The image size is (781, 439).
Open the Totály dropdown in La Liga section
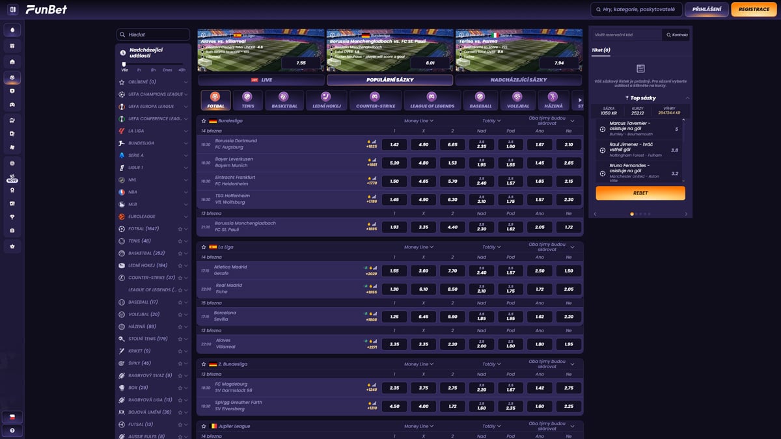[x=491, y=247]
